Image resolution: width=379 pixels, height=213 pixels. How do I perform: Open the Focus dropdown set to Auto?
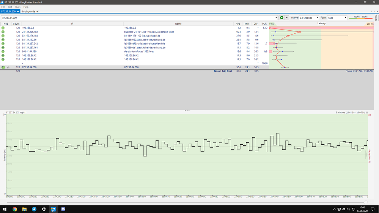[337, 17]
